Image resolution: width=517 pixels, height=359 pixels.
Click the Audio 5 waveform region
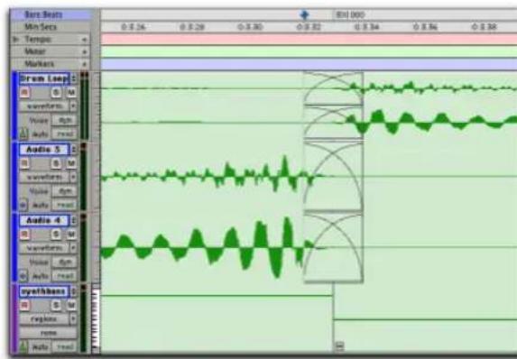coord(202,177)
